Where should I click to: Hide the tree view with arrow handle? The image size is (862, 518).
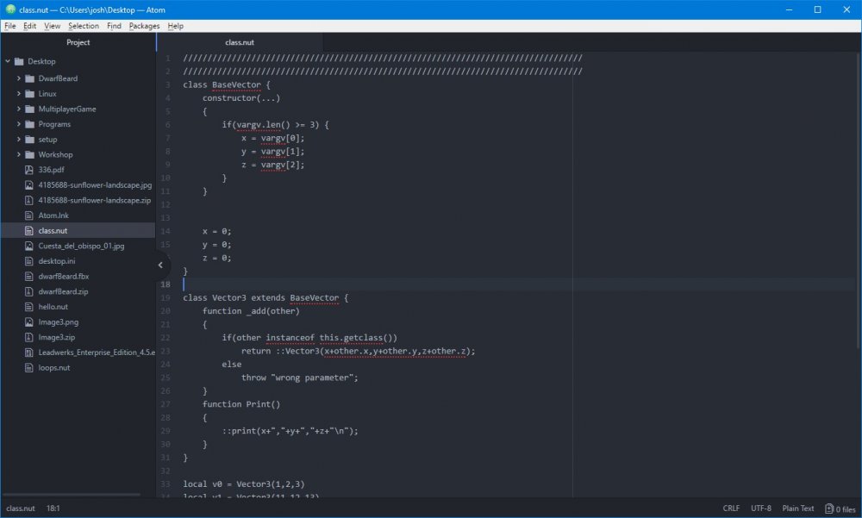coord(160,265)
